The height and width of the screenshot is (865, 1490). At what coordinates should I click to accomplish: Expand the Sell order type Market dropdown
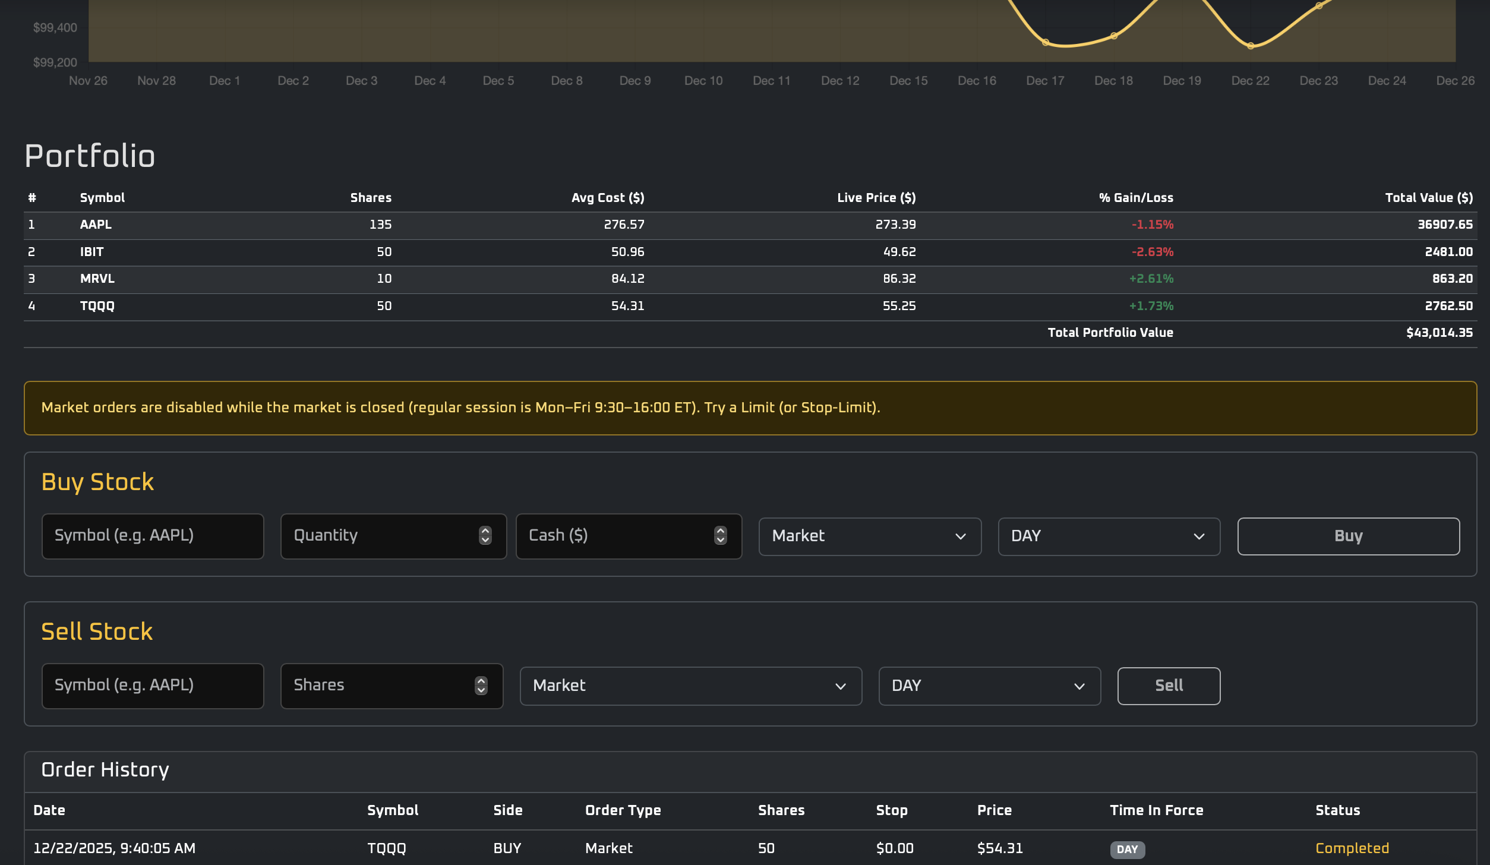tap(690, 686)
